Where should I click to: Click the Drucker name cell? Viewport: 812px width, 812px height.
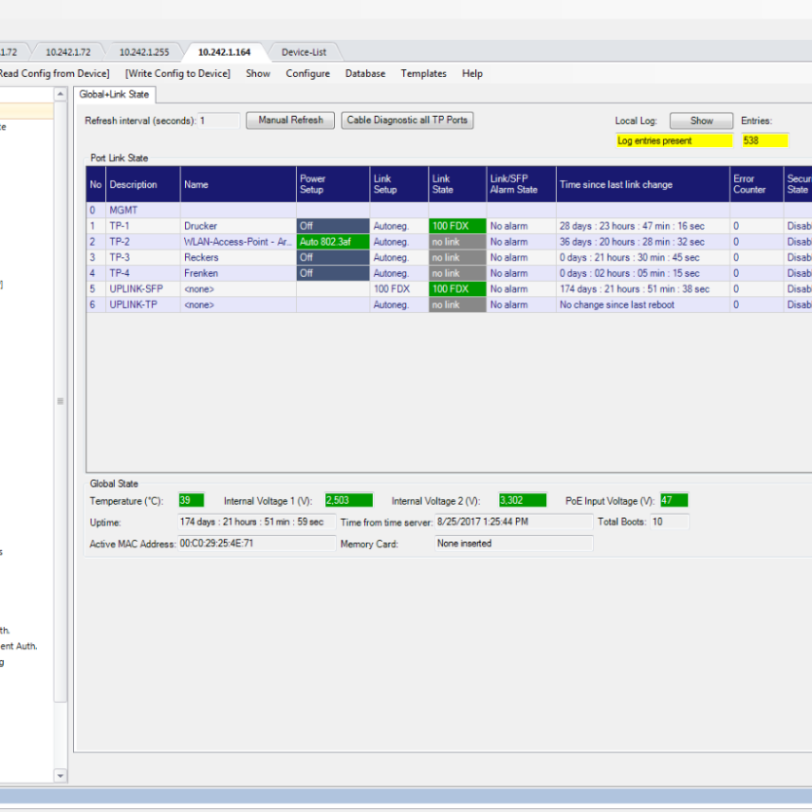pos(238,227)
